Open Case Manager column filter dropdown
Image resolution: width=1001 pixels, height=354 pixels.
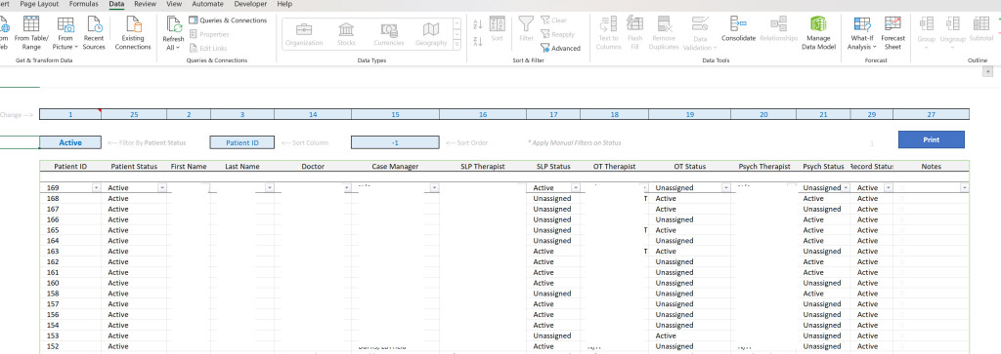(x=435, y=188)
